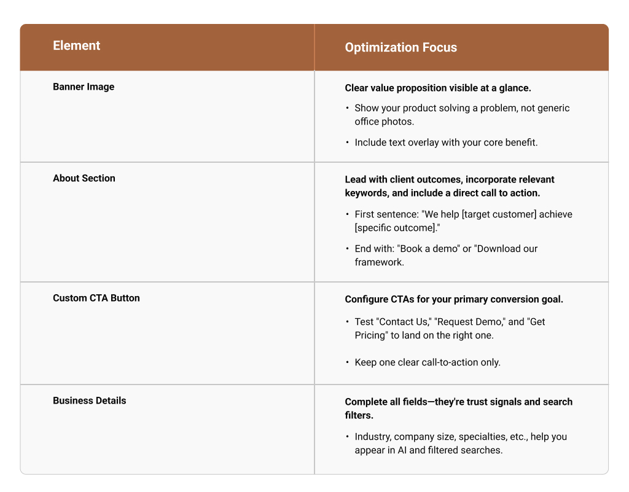Click the bullet starting with Test "Contact Us"
The height and width of the screenshot is (492, 629).
point(450,329)
